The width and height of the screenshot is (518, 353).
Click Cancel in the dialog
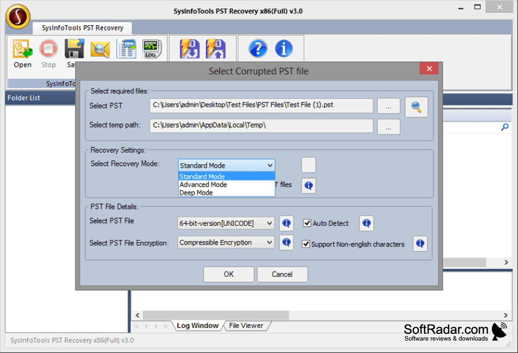tap(282, 274)
